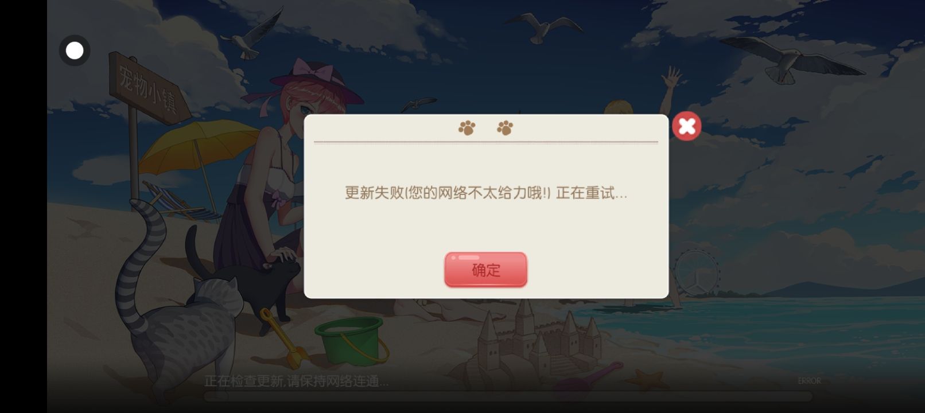
Task: Click the Ferris wheel near the shore
Action: tap(696, 273)
